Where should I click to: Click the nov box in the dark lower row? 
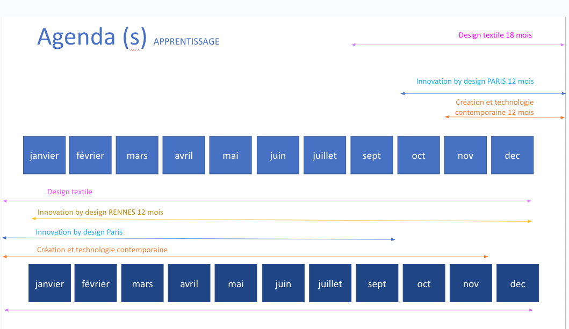pos(471,283)
